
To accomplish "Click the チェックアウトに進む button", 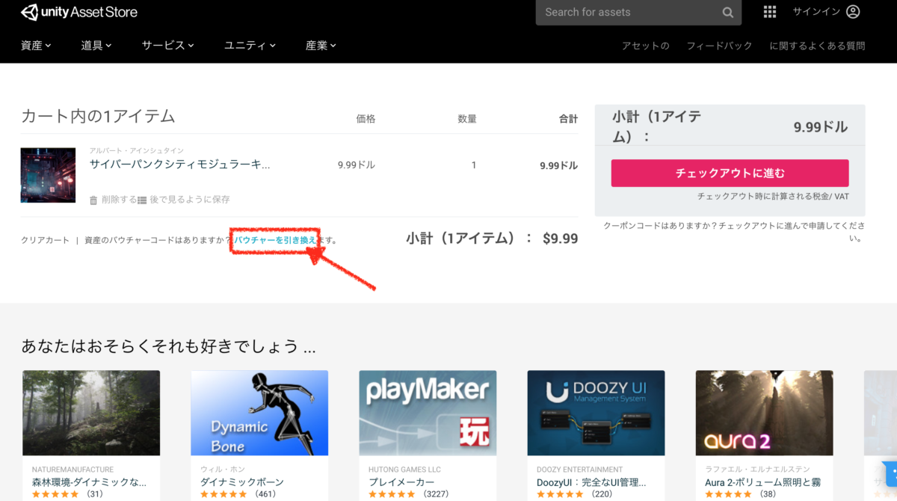I will (x=730, y=173).
